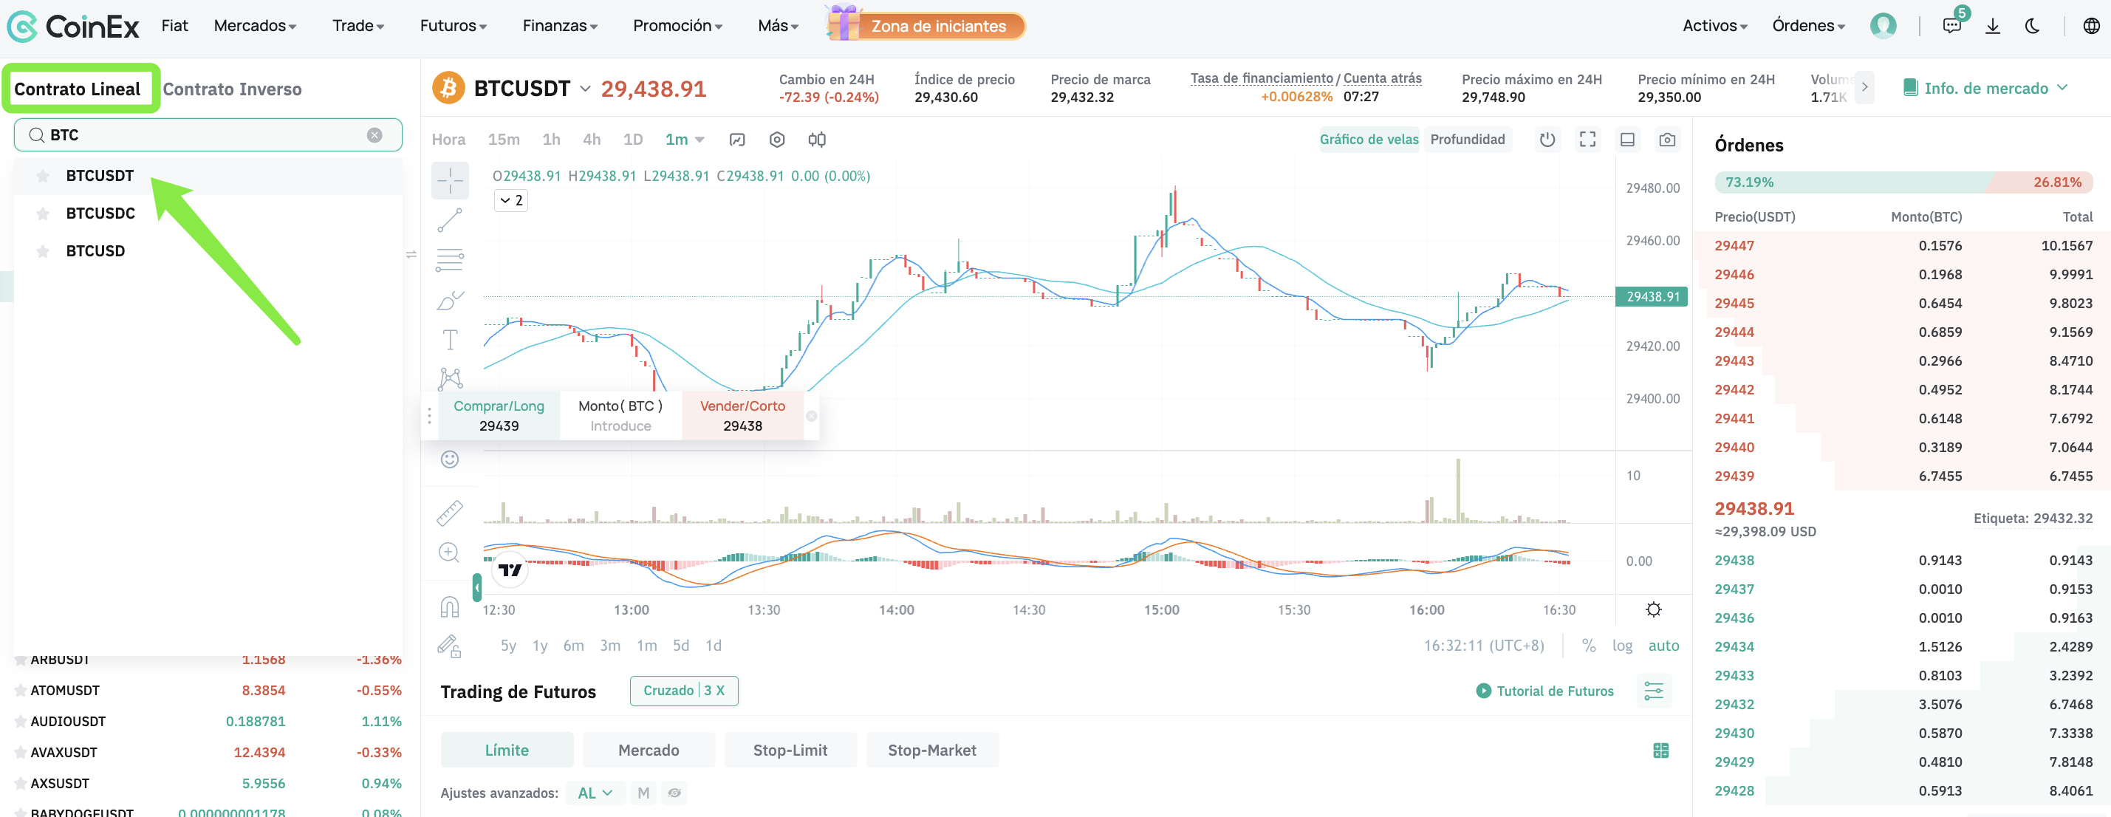Clear the BTC search field
Image resolution: width=2111 pixels, height=817 pixels.
(374, 135)
